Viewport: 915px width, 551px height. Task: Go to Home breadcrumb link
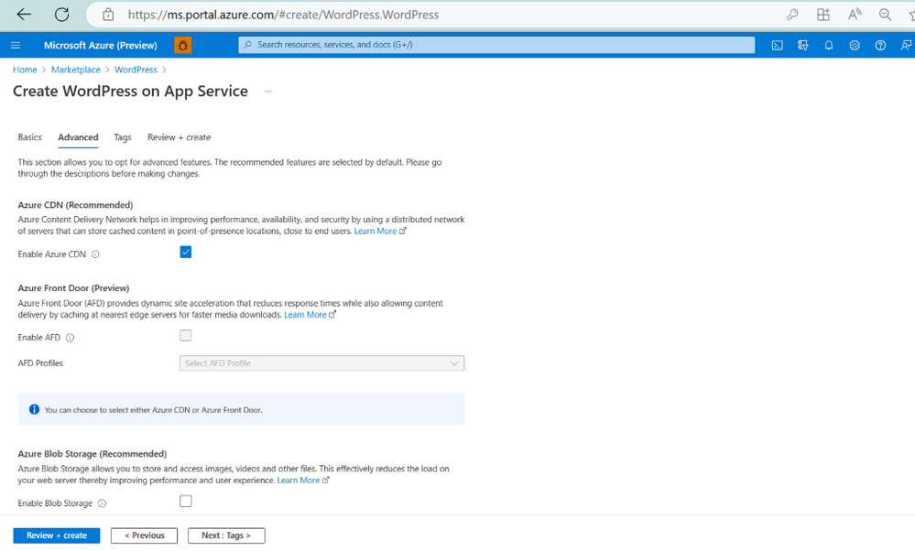pos(25,70)
